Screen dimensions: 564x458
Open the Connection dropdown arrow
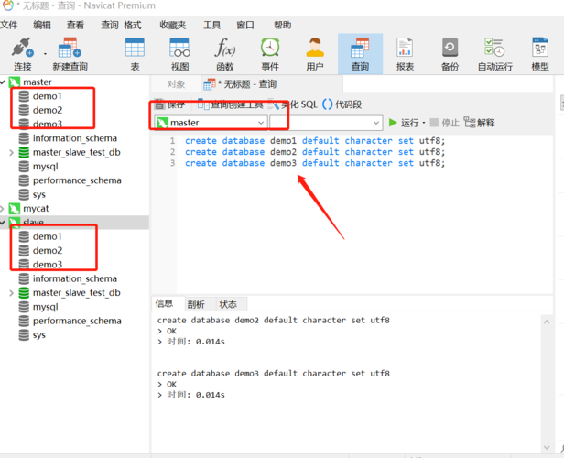tap(46, 54)
